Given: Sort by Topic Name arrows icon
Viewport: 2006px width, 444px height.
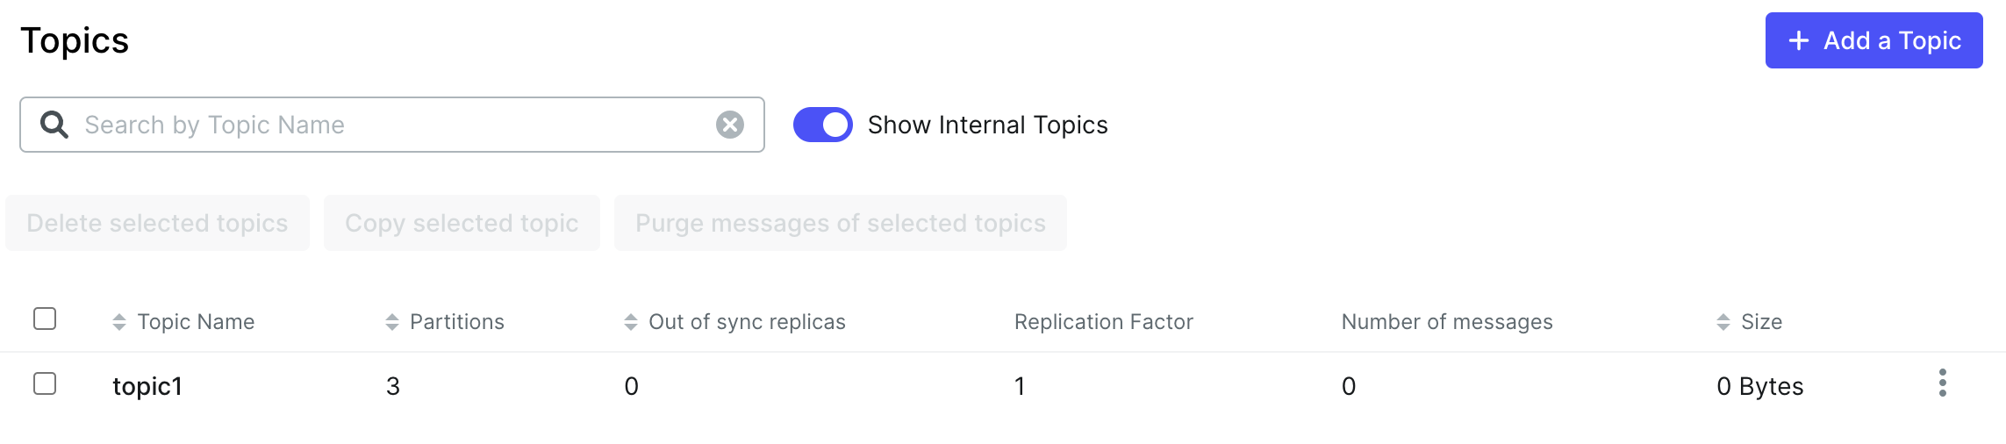Looking at the screenshot, I should (119, 322).
